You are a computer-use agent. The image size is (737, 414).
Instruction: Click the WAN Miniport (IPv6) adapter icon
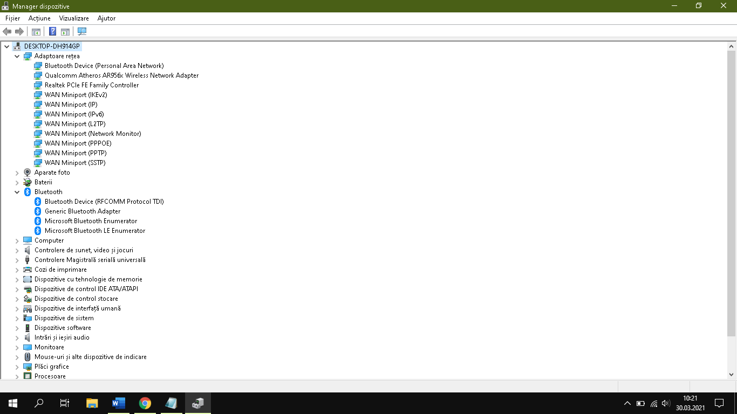pyautogui.click(x=38, y=114)
